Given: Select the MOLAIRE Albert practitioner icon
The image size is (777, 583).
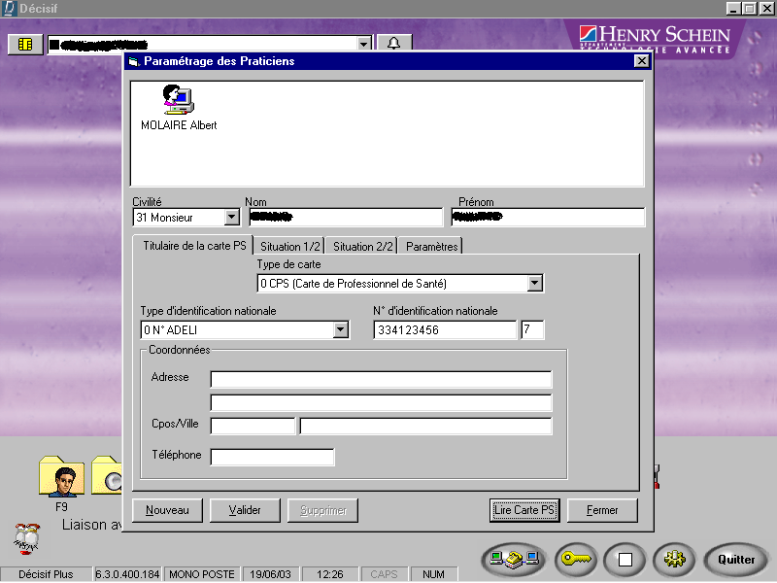Looking at the screenshot, I should tap(178, 103).
